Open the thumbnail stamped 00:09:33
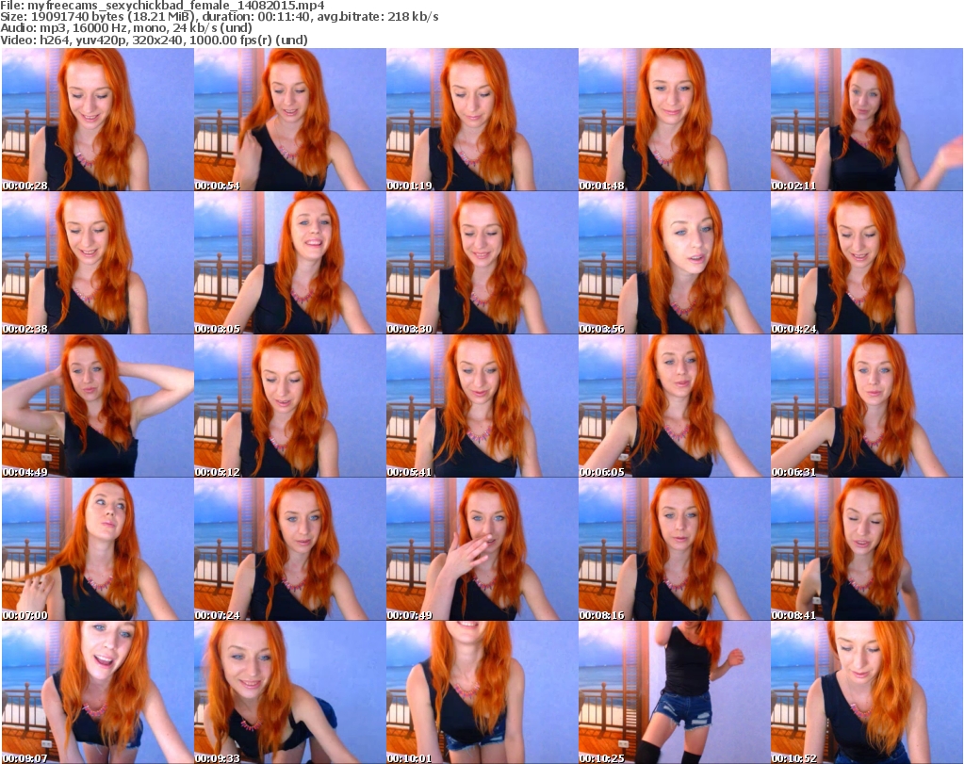Screen dimensions: 965x764 [x=290, y=692]
